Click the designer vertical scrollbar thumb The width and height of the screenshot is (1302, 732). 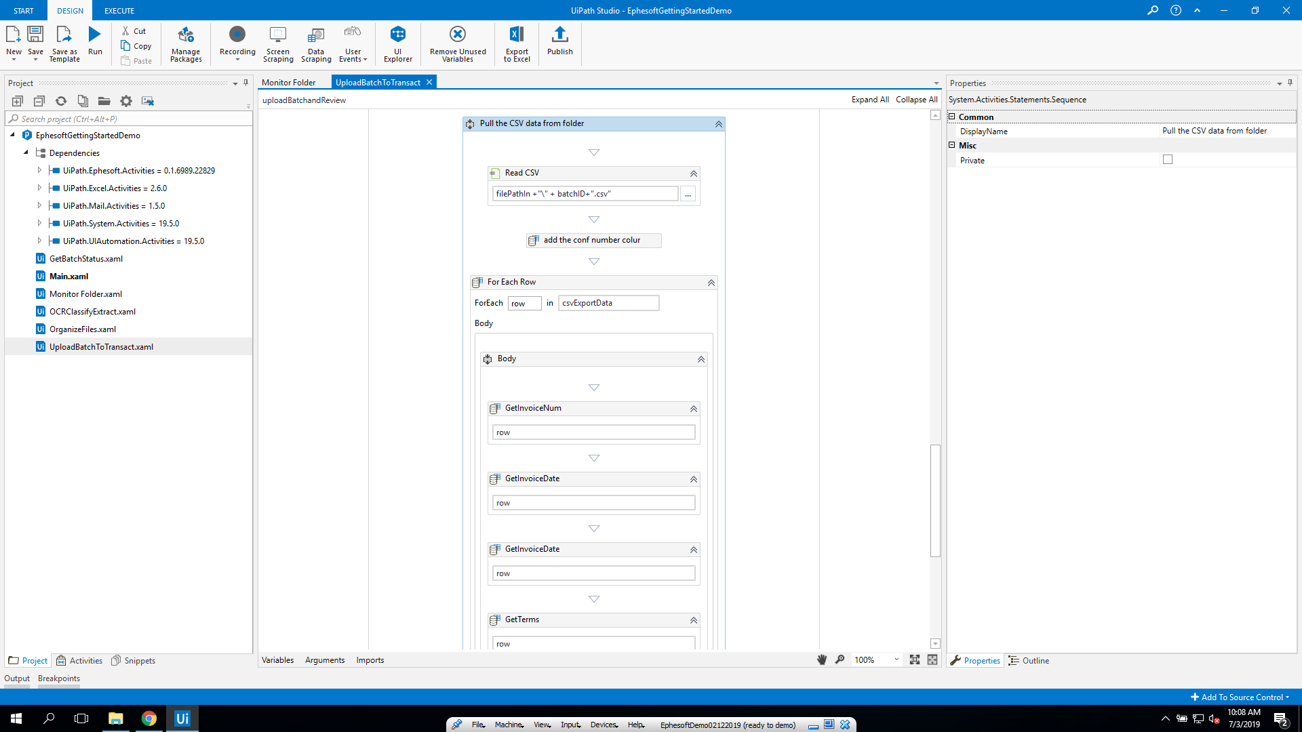935,500
